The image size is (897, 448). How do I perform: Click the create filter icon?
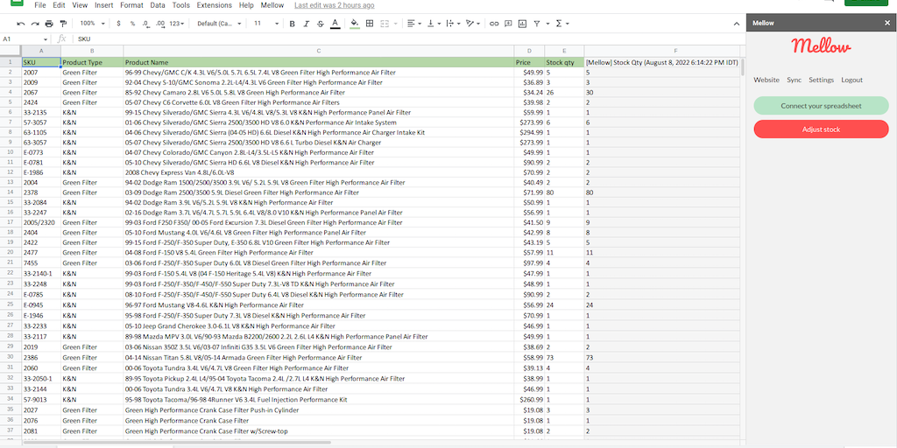point(535,24)
